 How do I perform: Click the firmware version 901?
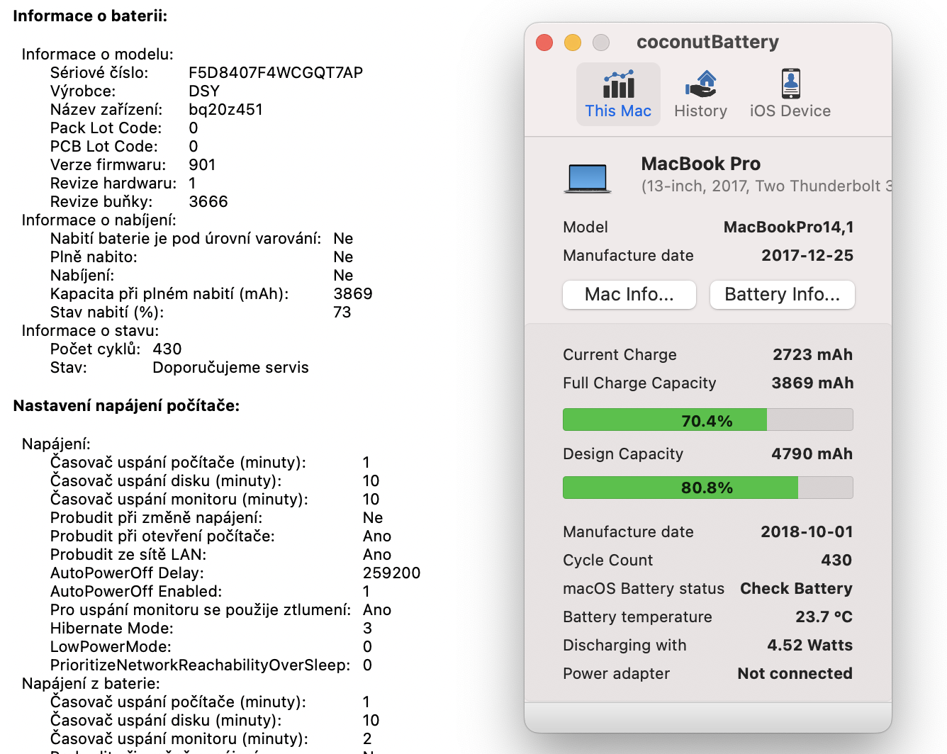(202, 165)
